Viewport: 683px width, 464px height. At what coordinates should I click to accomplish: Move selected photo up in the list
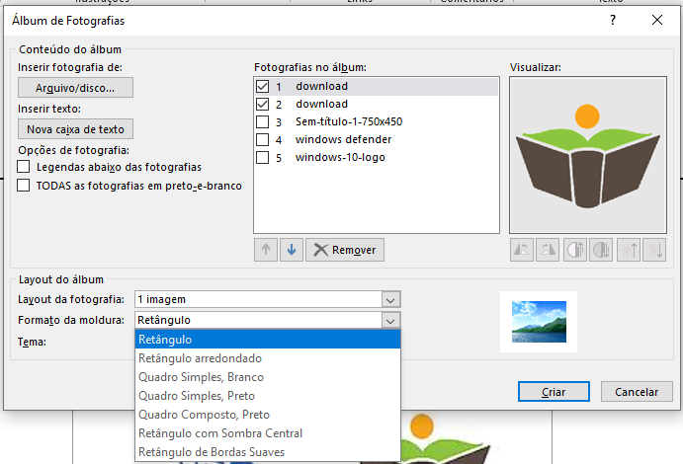coord(266,250)
